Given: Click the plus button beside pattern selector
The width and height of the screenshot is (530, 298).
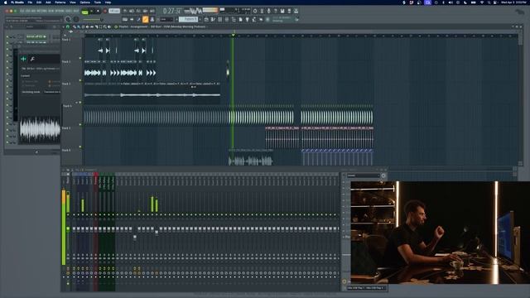Looking at the screenshot, I should (x=200, y=20).
